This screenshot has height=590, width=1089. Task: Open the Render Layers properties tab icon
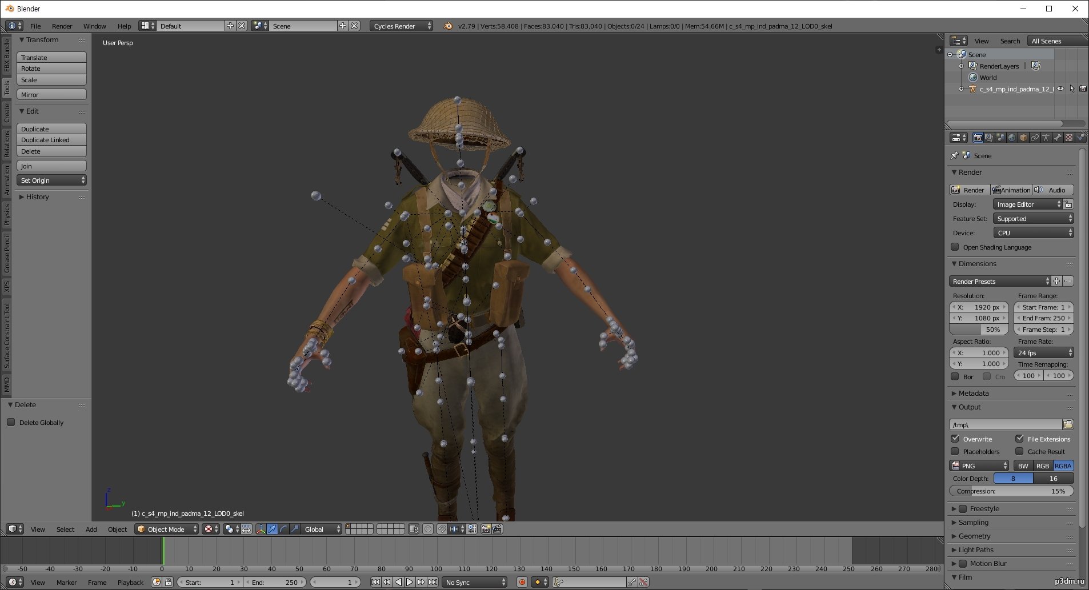point(989,138)
